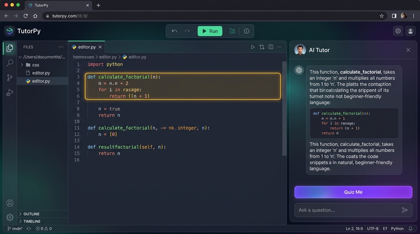The image size is (420, 234).
Task: Click the nndn* branch in status bar
Action: pyautogui.click(x=15, y=229)
